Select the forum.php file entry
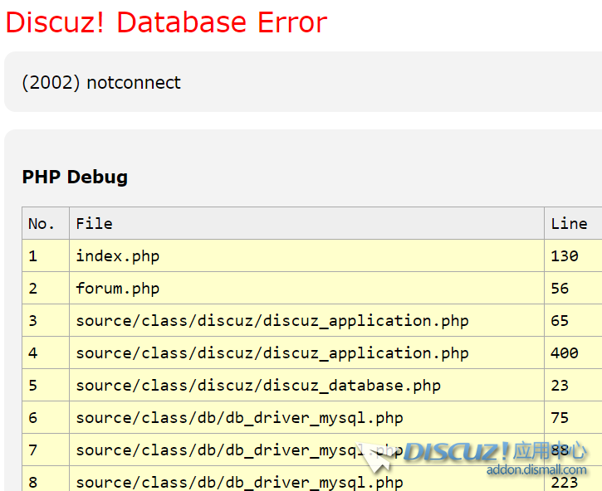 pos(117,289)
